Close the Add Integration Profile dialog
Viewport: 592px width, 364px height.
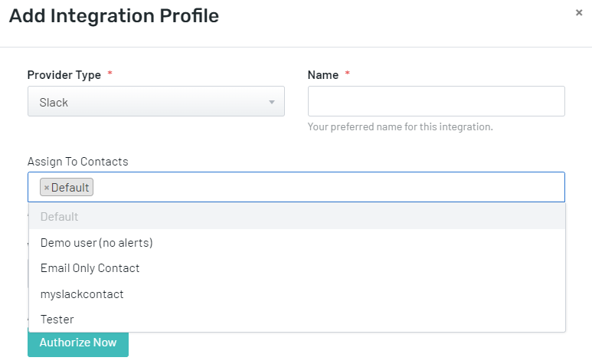click(x=579, y=13)
